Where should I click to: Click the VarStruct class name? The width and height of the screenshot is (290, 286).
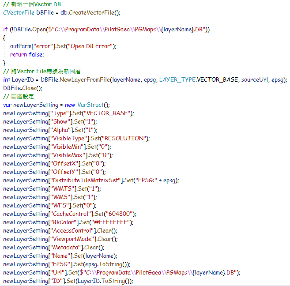click(x=91, y=105)
